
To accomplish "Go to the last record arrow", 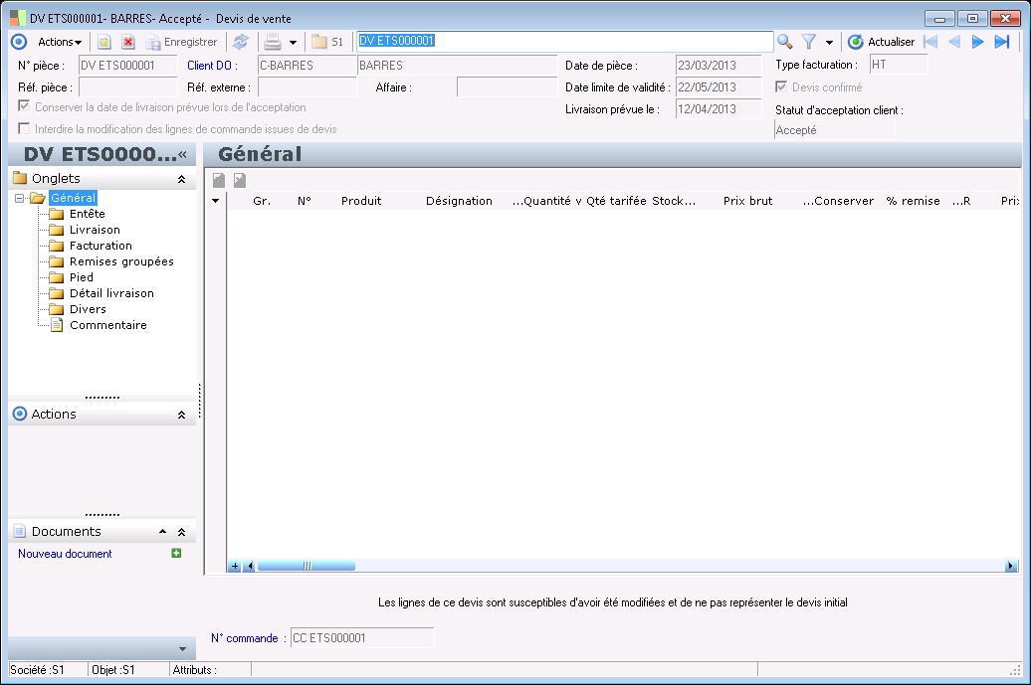I will tap(1001, 42).
